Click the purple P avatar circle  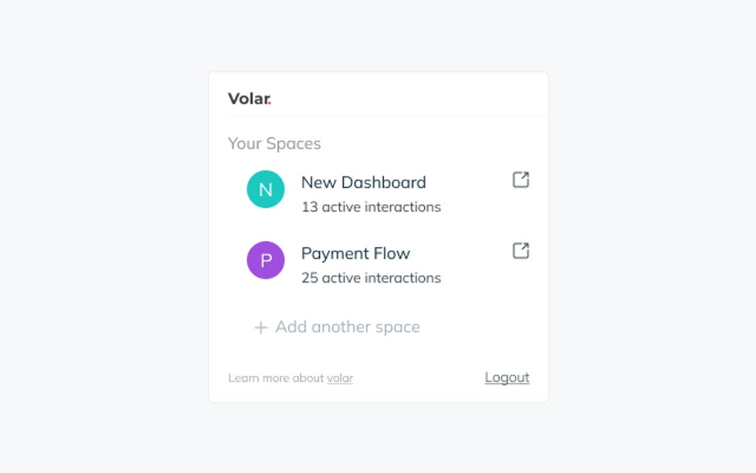(x=265, y=260)
